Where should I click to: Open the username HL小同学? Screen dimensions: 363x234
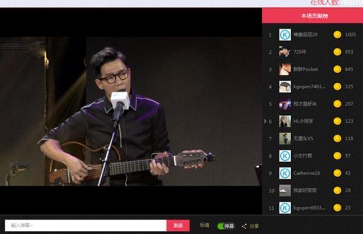pyautogui.click(x=303, y=121)
